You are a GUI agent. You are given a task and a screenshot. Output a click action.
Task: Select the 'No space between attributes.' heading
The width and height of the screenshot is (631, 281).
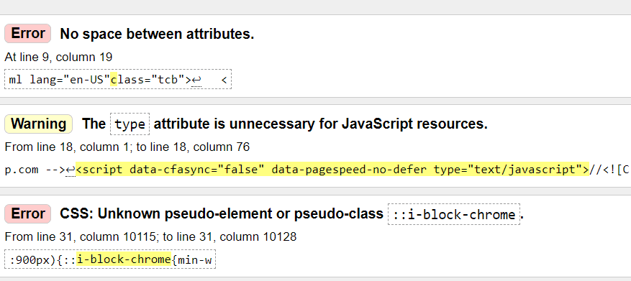click(157, 34)
